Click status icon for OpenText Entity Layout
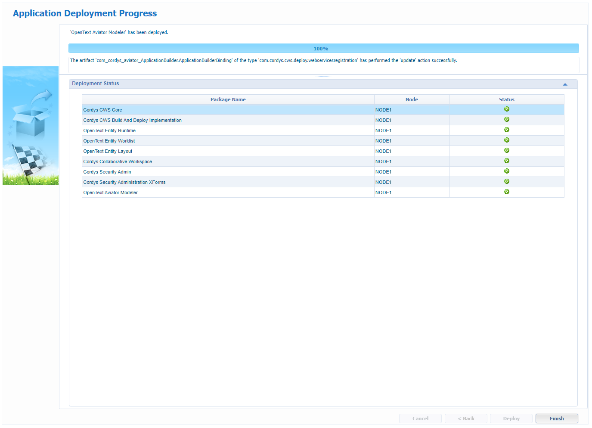 (506, 151)
